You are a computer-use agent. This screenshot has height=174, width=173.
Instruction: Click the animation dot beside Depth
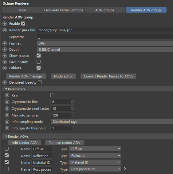(5, 49)
